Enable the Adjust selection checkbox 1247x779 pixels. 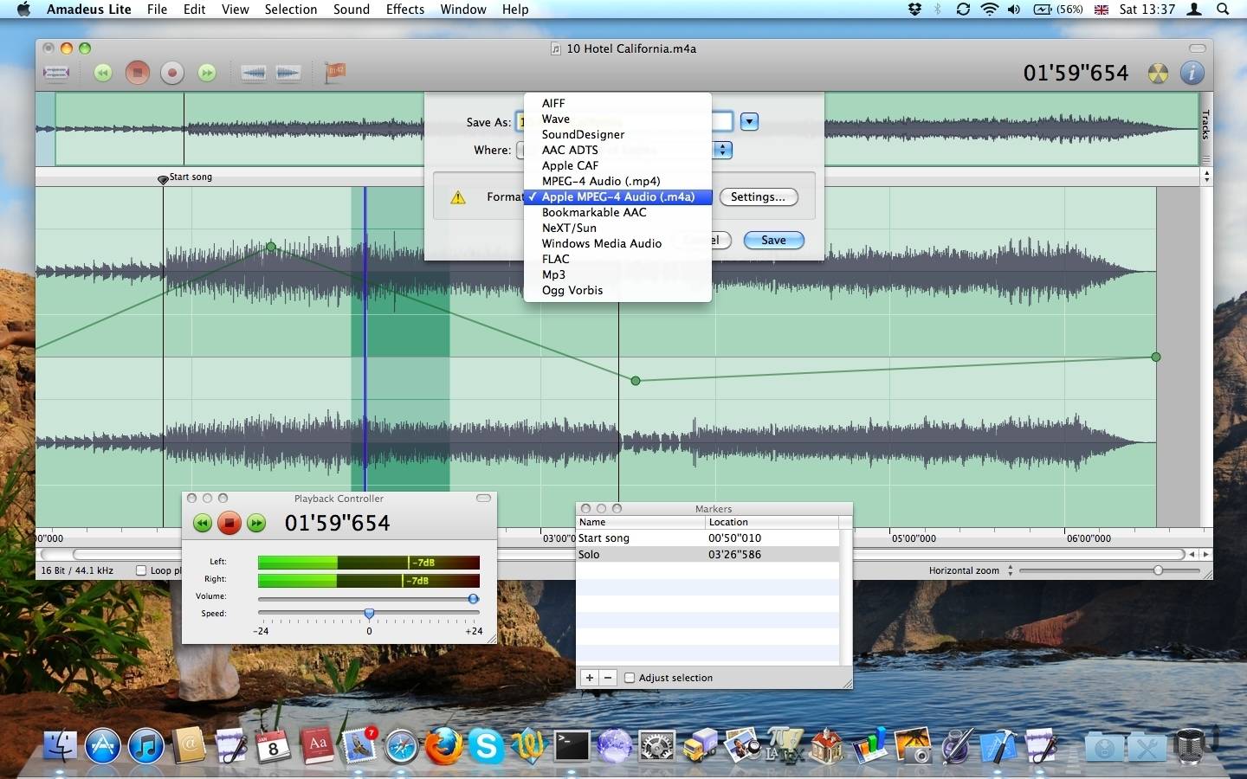coord(630,678)
